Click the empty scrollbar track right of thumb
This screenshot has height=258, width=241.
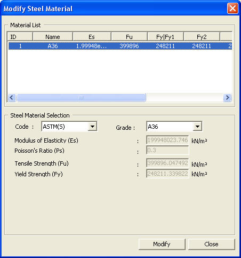click(184, 98)
